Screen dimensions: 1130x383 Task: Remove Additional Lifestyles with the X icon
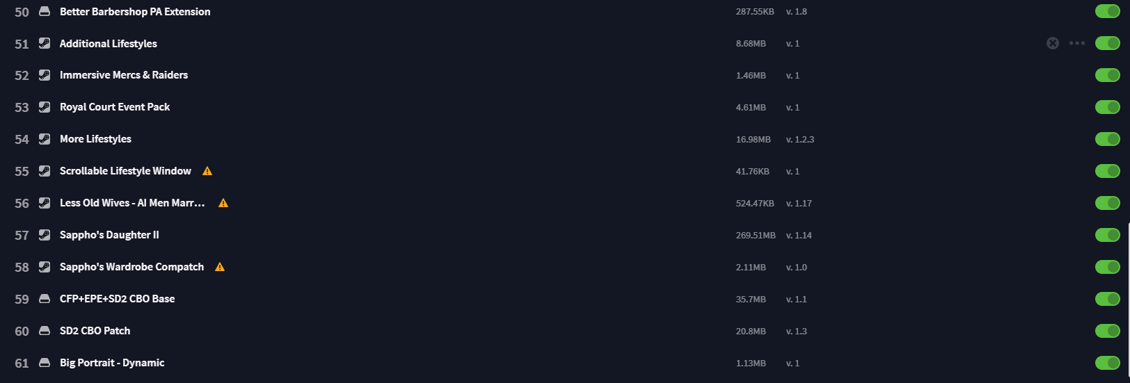click(x=1053, y=43)
